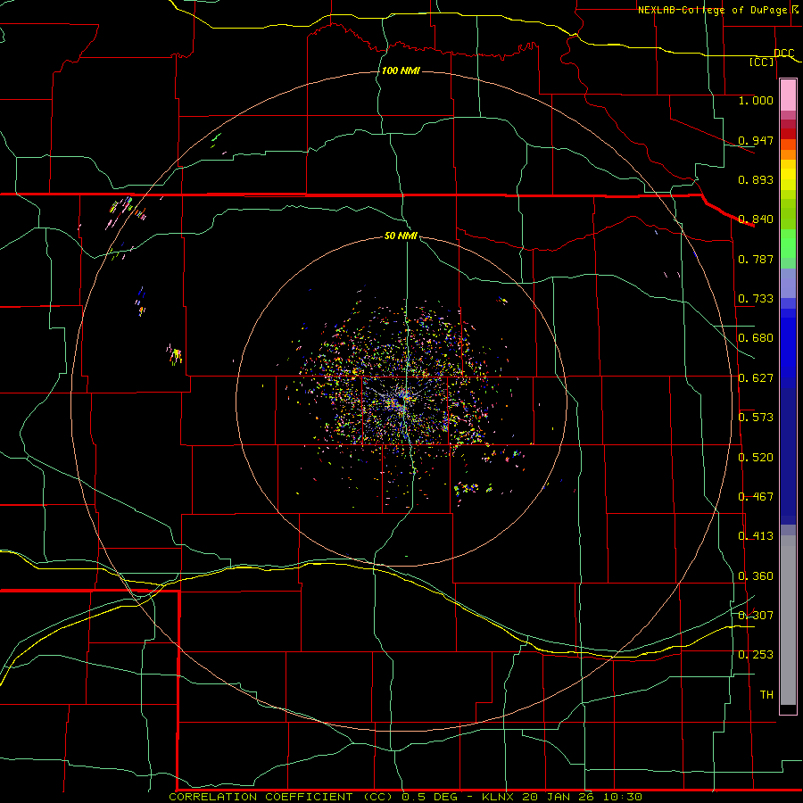Click the CORRELATION COEFFICIENT (CC) caption text
Image resolution: width=803 pixels, height=803 pixels.
281,797
